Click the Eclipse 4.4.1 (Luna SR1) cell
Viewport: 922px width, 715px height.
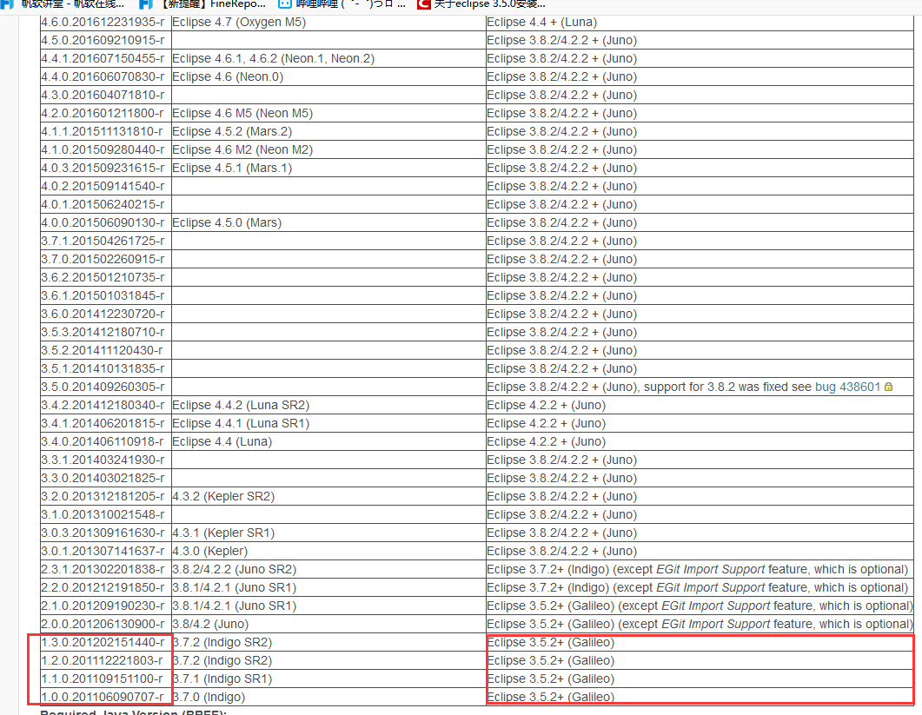(x=328, y=423)
